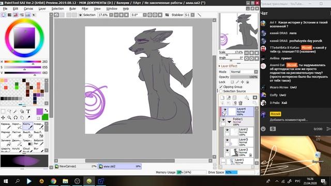331x186 pixels.
Task: Hide Layer5 using its eye icon
Action: point(227,140)
